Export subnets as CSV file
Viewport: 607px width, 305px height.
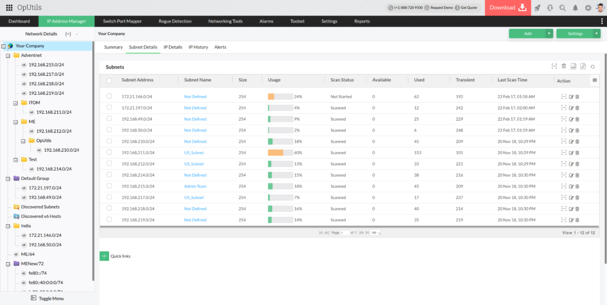pyautogui.click(x=573, y=66)
